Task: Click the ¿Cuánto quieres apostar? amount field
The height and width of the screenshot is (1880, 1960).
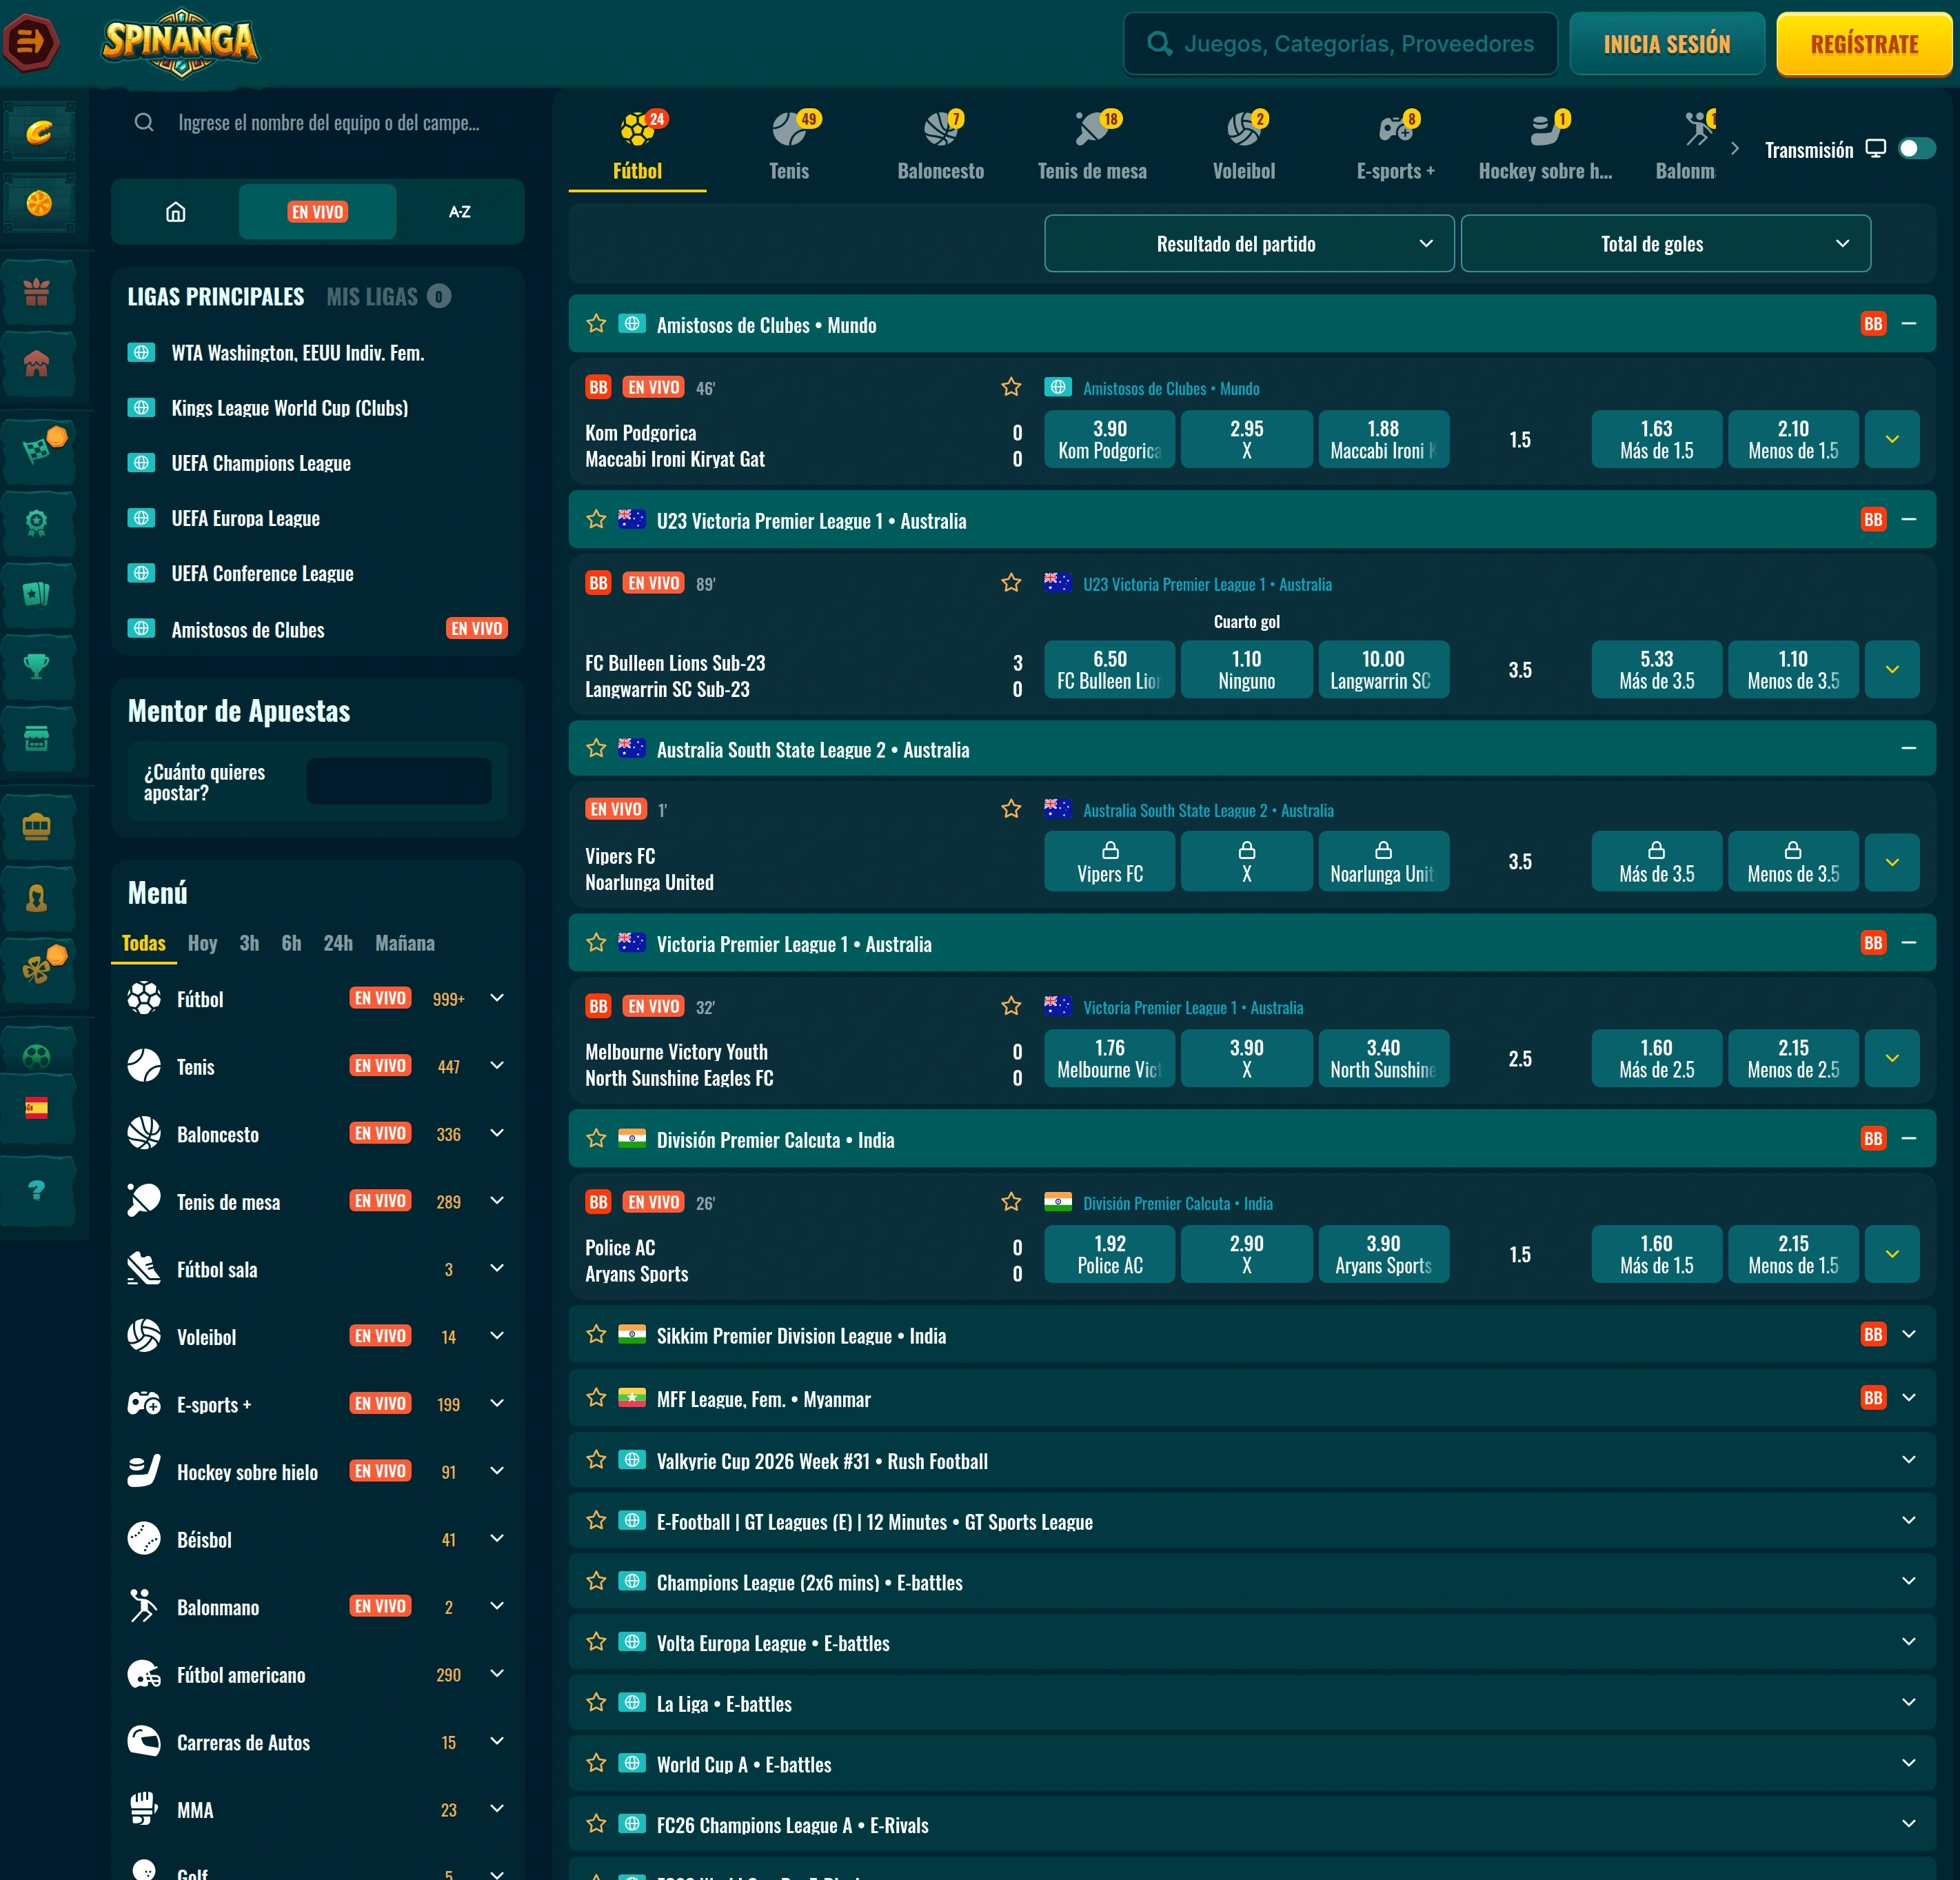Action: click(399, 781)
